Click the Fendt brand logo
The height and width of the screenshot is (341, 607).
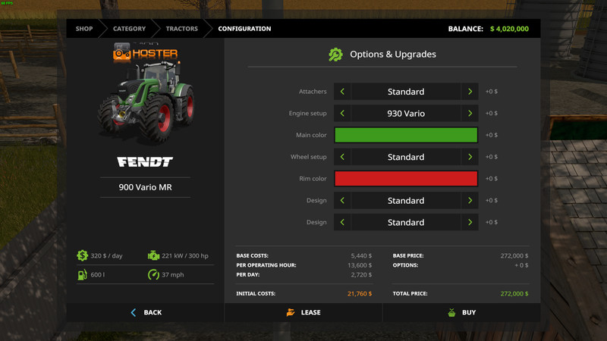(x=145, y=162)
